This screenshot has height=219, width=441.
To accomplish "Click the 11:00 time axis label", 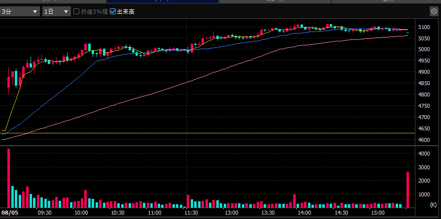I will (x=155, y=213).
